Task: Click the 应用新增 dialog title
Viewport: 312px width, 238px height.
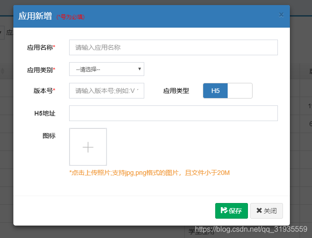Action: 35,16
